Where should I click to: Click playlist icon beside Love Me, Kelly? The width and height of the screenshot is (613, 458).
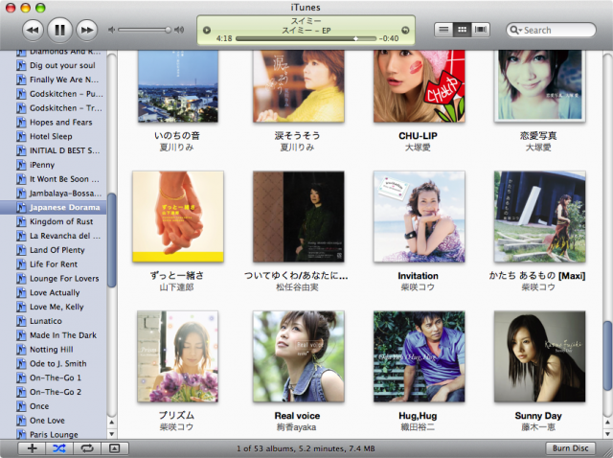(21, 307)
